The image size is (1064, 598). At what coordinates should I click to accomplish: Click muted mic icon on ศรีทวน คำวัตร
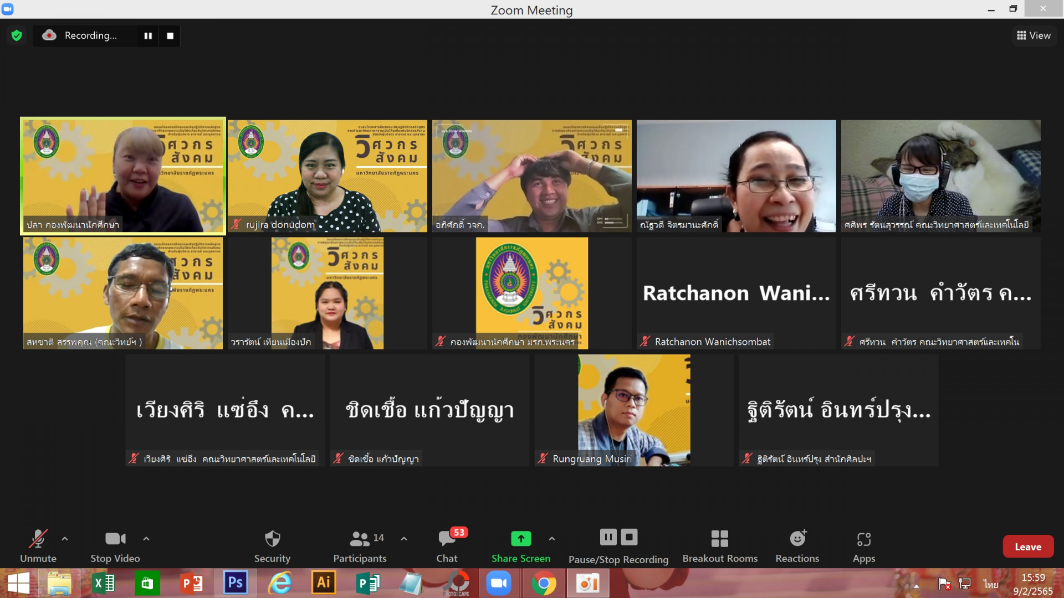click(850, 342)
